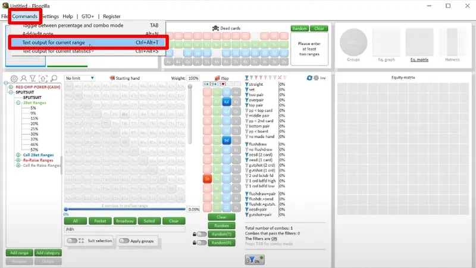This screenshot has width=476, height=268.
Task: Click the Dead cards skull icon
Action: (x=215, y=28)
